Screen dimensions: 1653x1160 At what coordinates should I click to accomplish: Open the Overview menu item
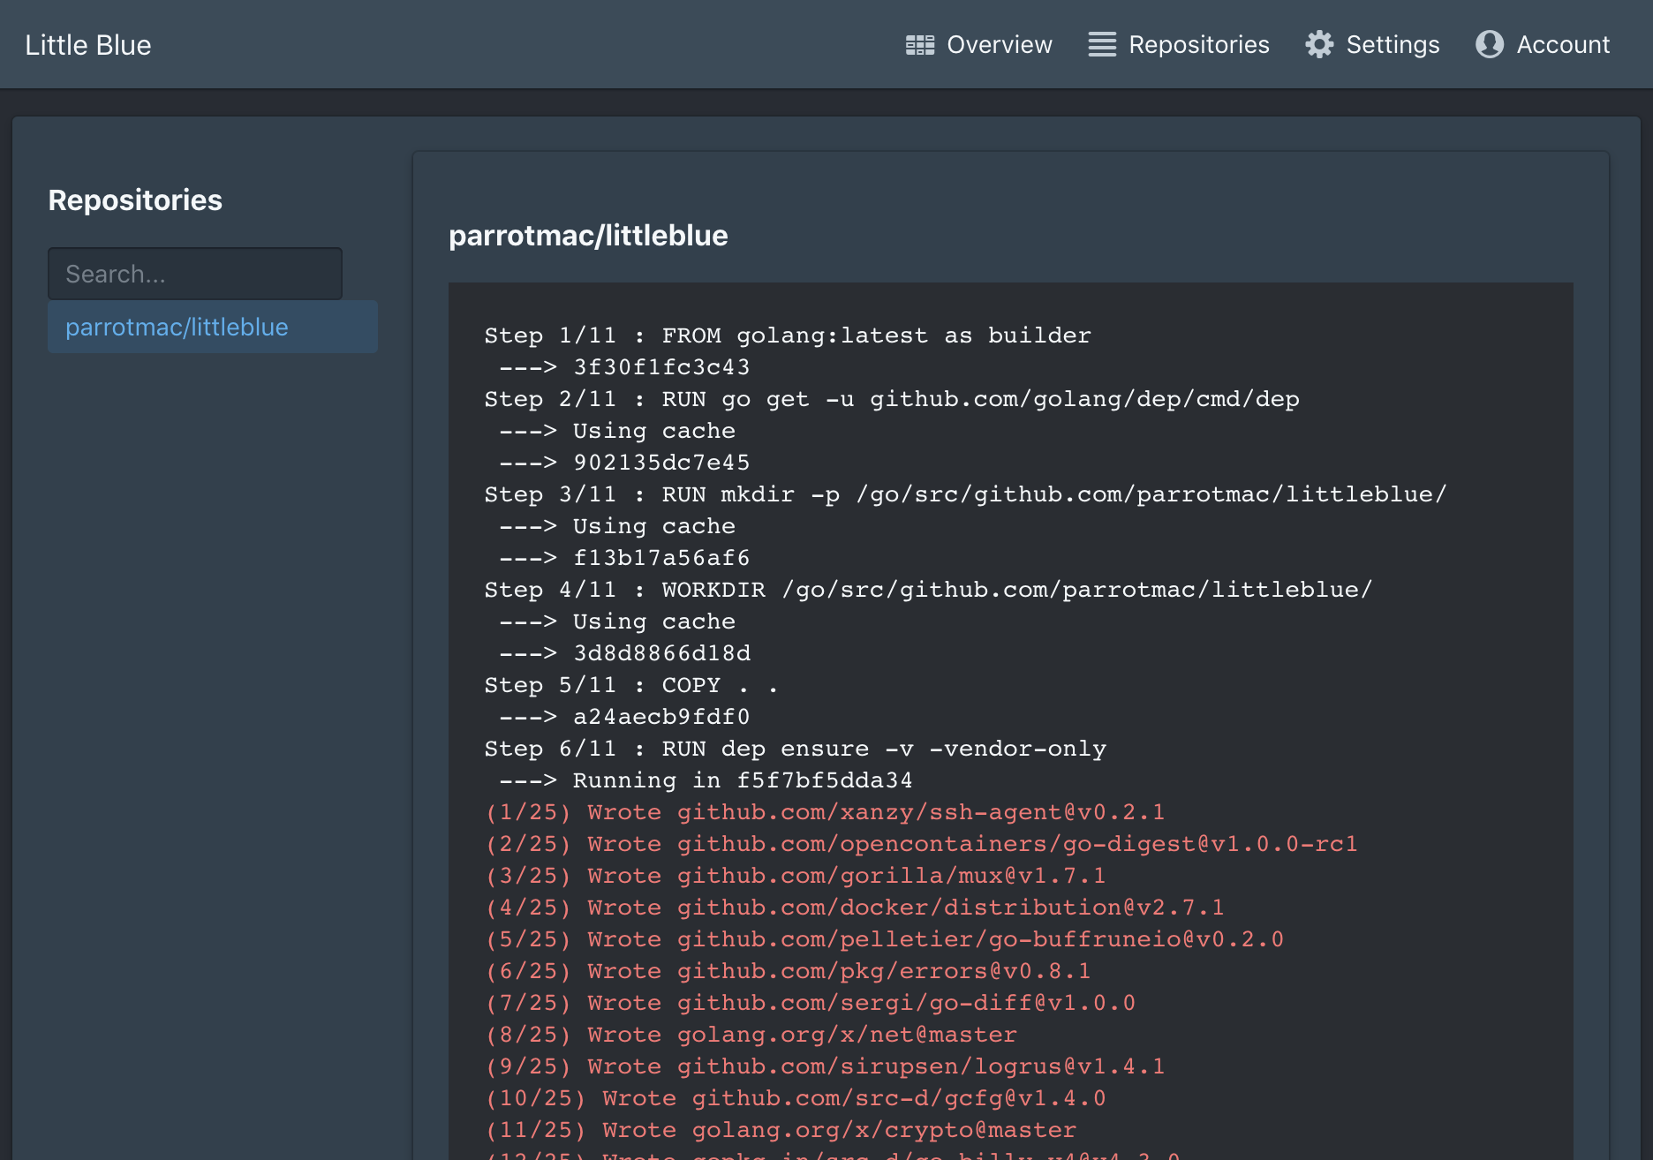(x=979, y=45)
